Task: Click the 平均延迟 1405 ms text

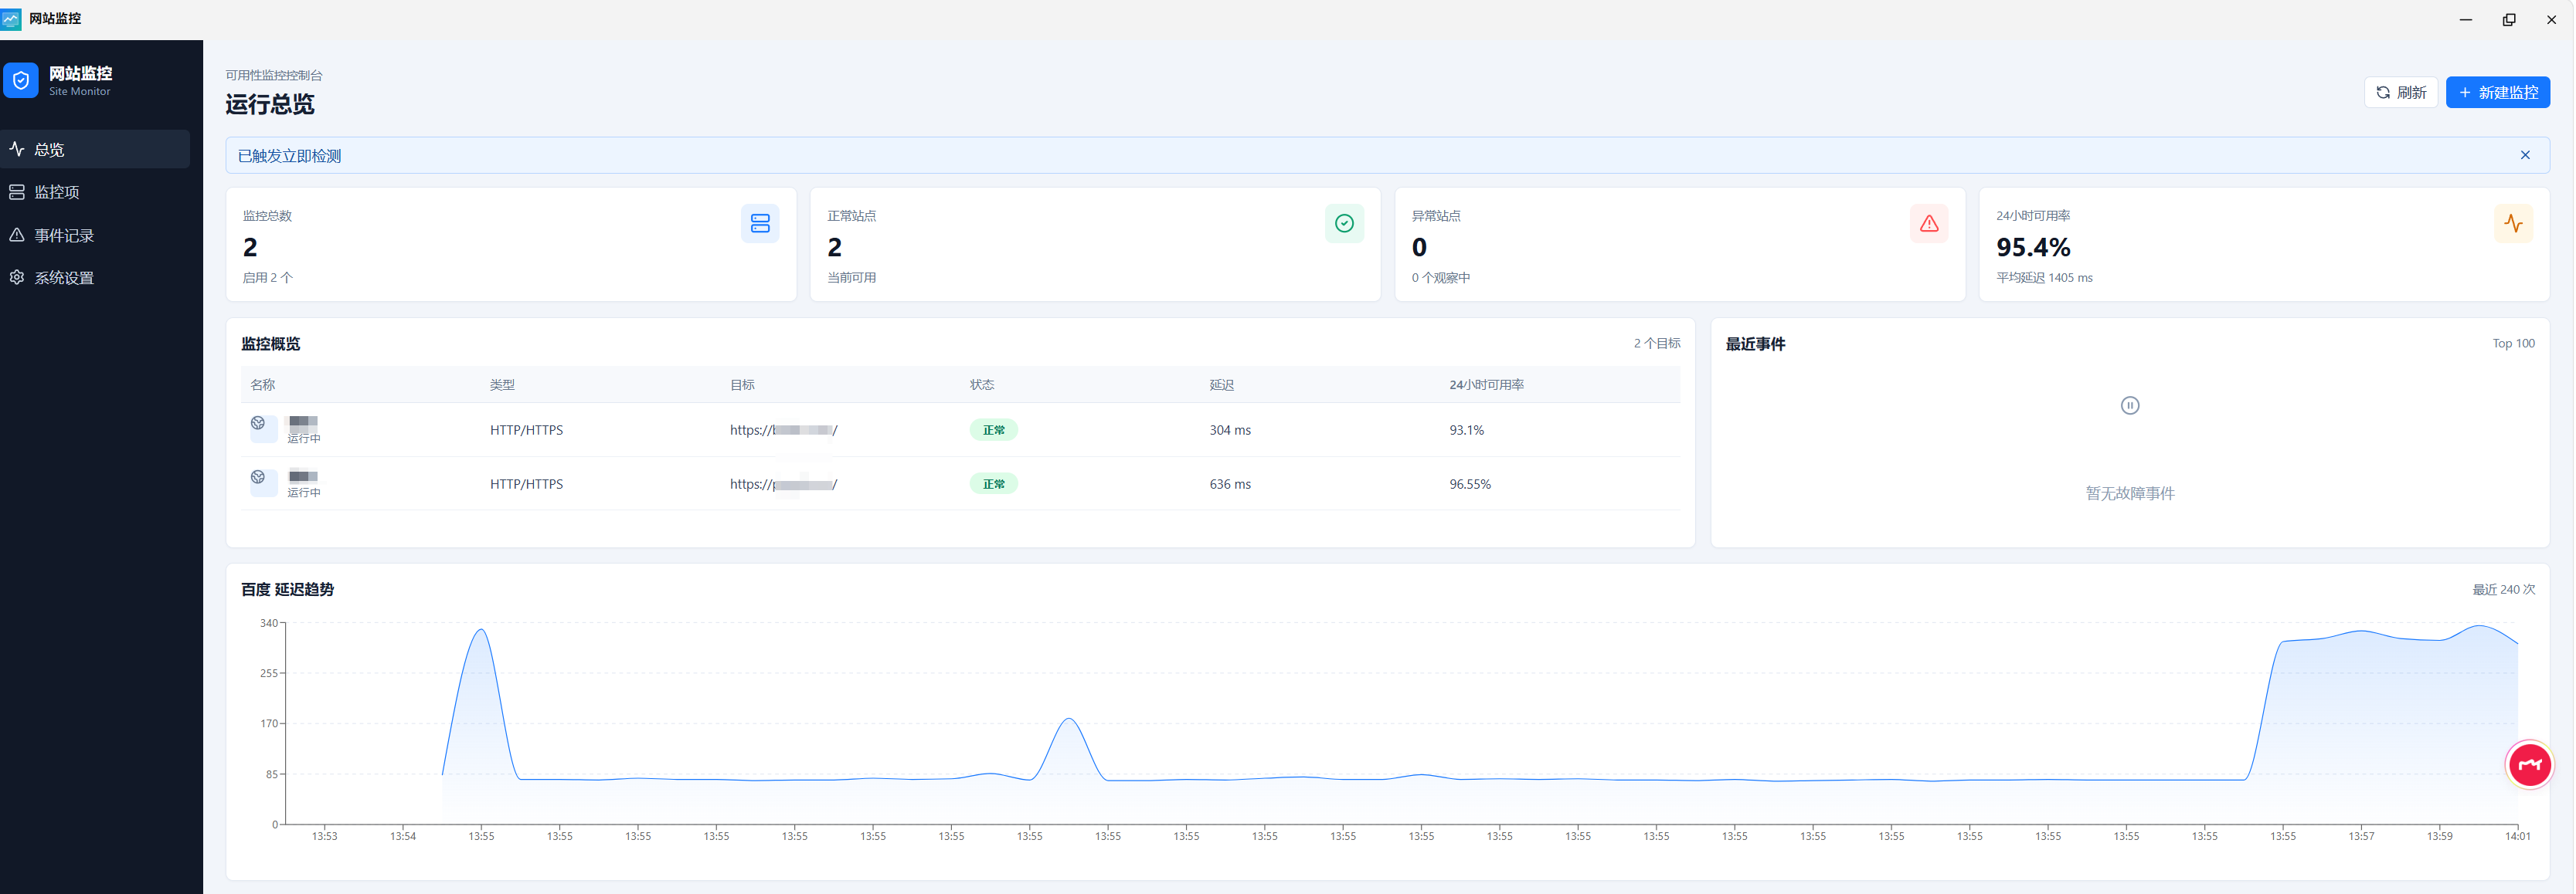Action: [x=2044, y=278]
